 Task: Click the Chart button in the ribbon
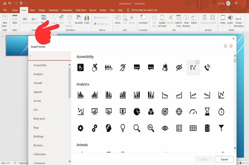[x=87, y=20]
